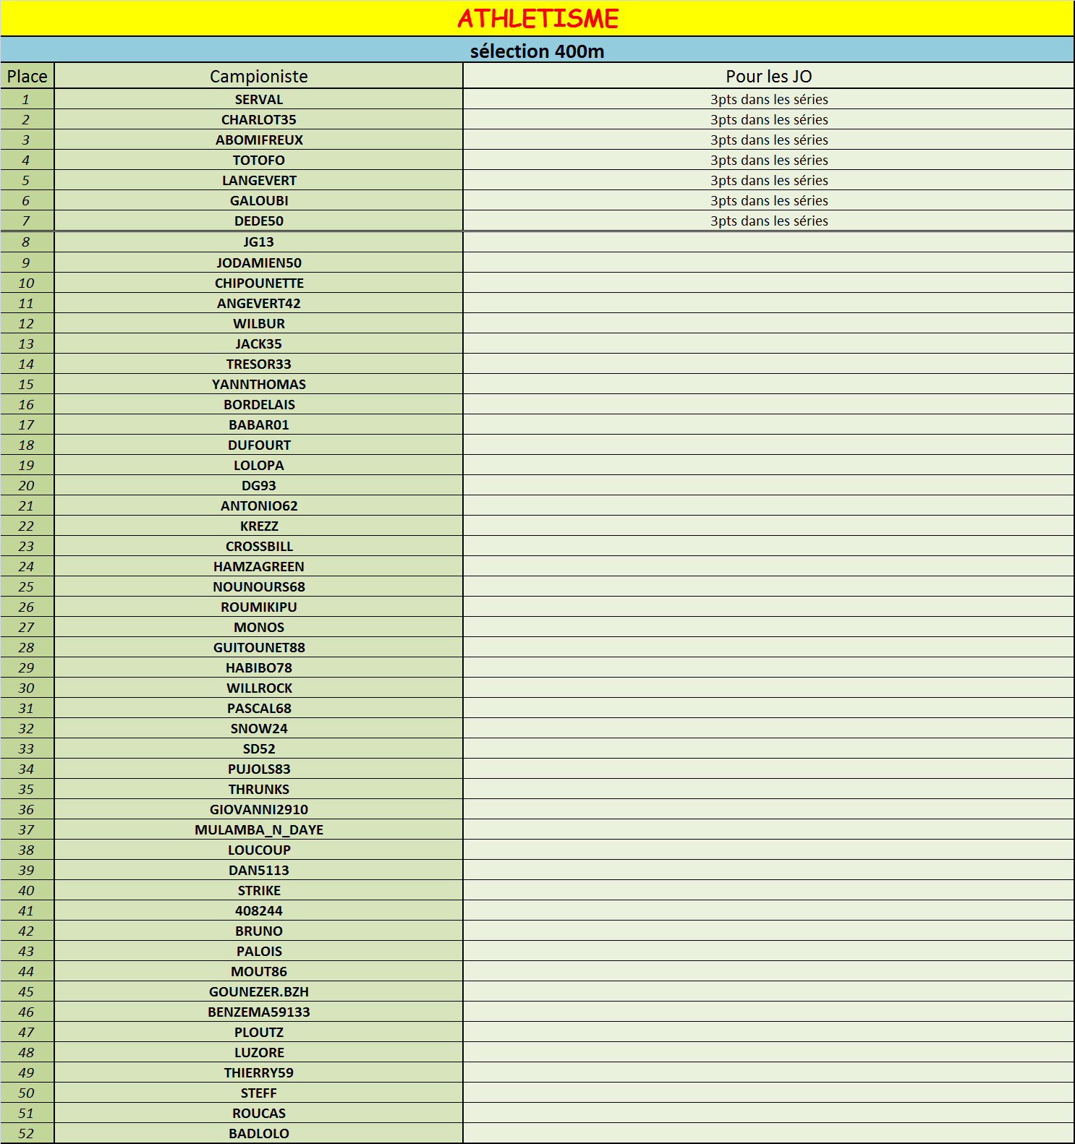The image size is (1075, 1144).
Task: Click the GUITOUNET88 entry
Action: point(258,648)
